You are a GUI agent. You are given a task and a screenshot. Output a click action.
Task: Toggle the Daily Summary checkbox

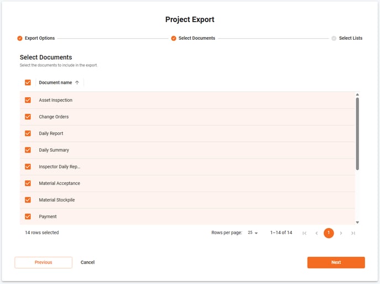click(28, 150)
